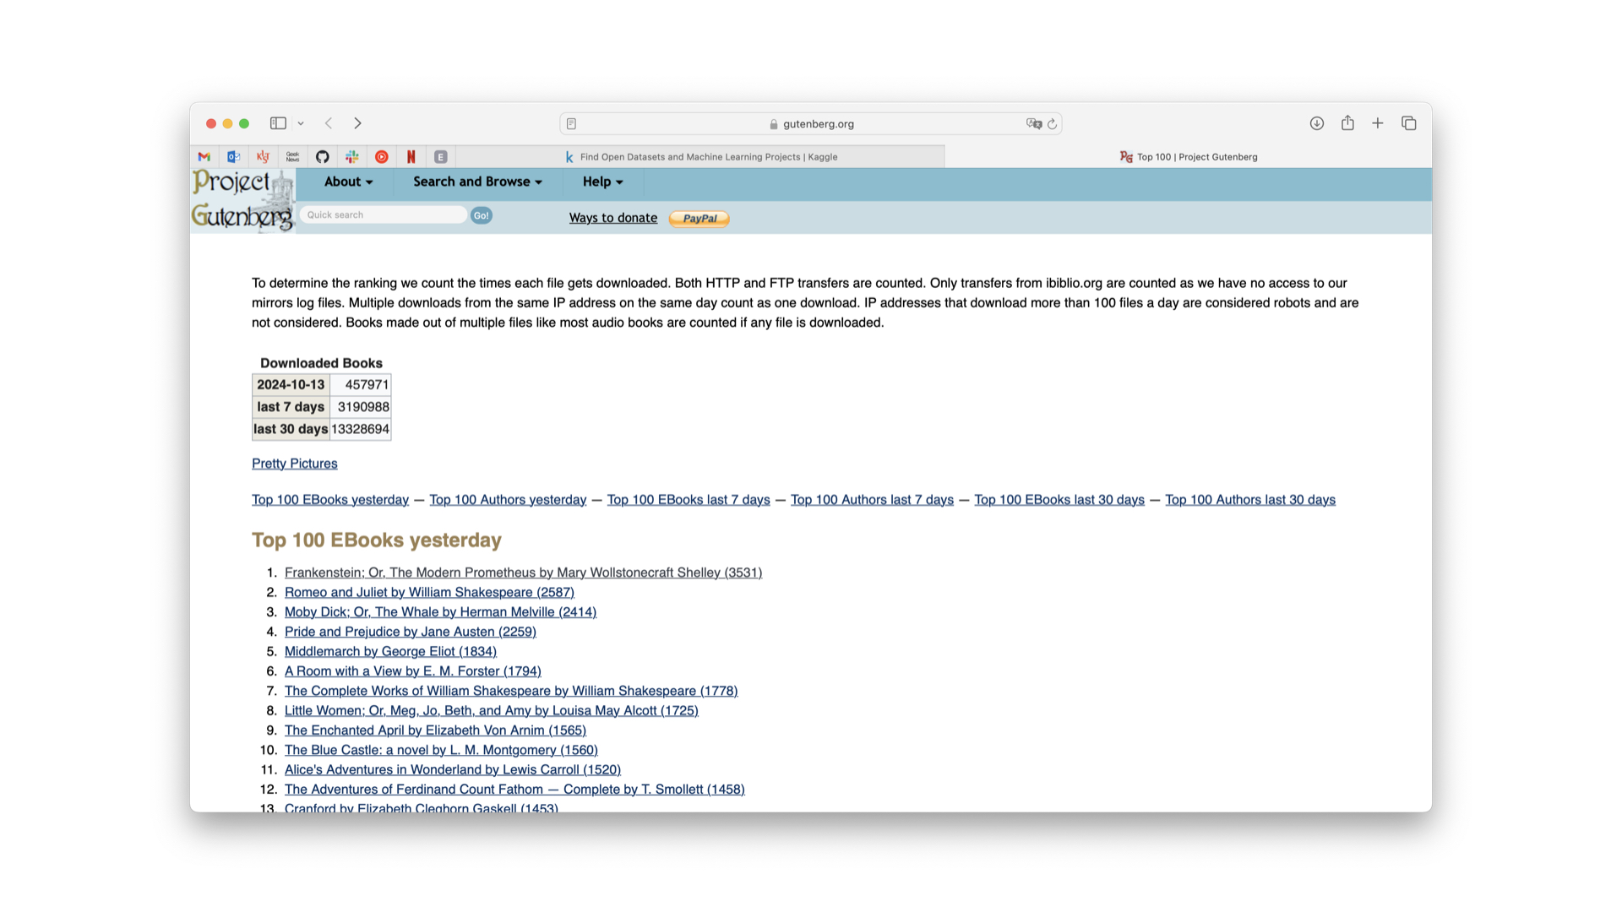The height and width of the screenshot is (912, 1622).
Task: Open Romeo and Juliet link
Action: [x=429, y=593]
